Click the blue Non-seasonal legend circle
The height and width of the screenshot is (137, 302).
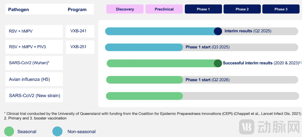(x=57, y=131)
